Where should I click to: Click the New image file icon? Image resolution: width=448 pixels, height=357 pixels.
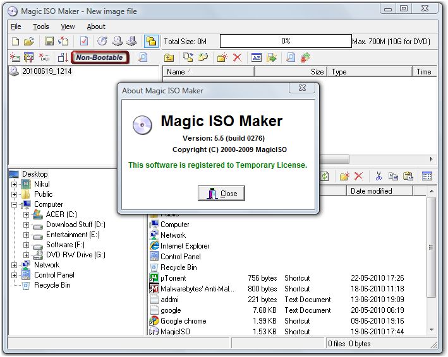15,42
